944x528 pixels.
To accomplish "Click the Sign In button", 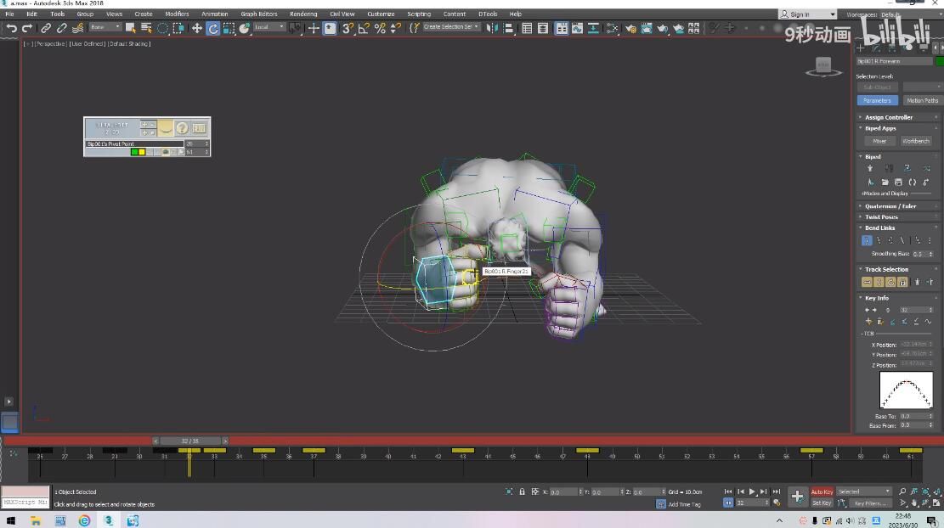I will (808, 14).
